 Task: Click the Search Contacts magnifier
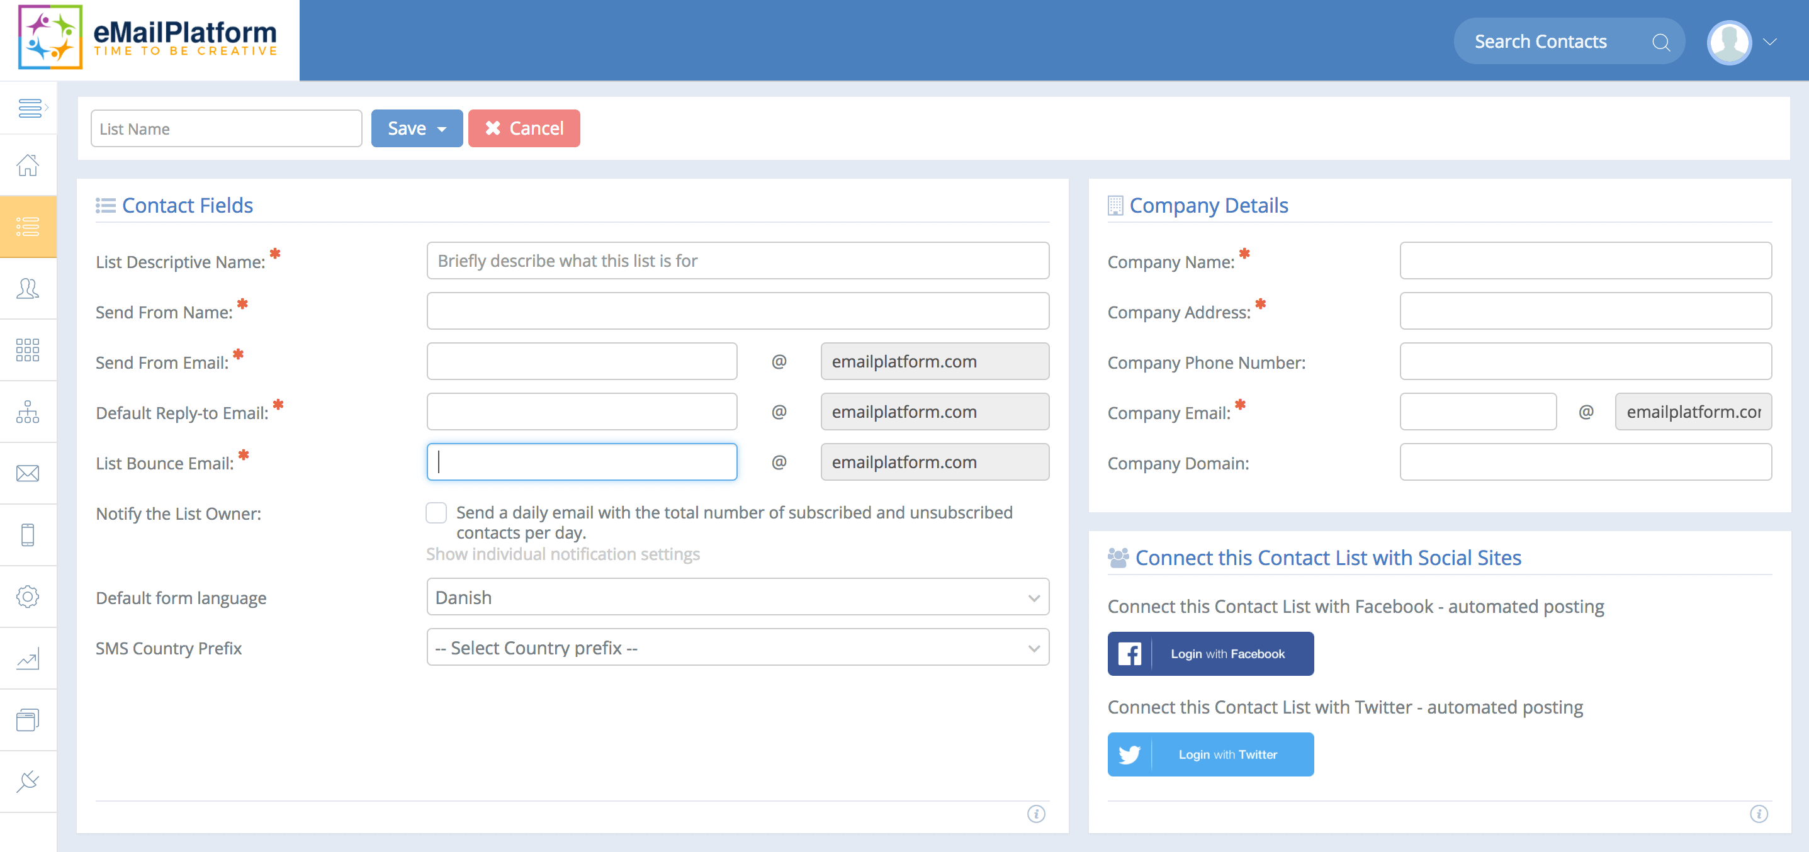tap(1662, 42)
